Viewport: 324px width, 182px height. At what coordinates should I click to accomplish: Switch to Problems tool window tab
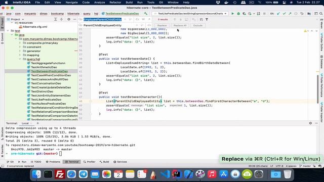[53, 162]
